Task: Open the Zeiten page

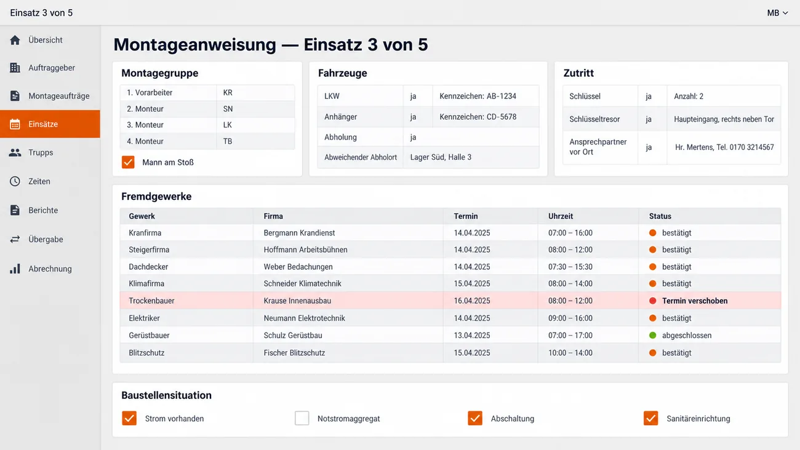Action: [50, 181]
